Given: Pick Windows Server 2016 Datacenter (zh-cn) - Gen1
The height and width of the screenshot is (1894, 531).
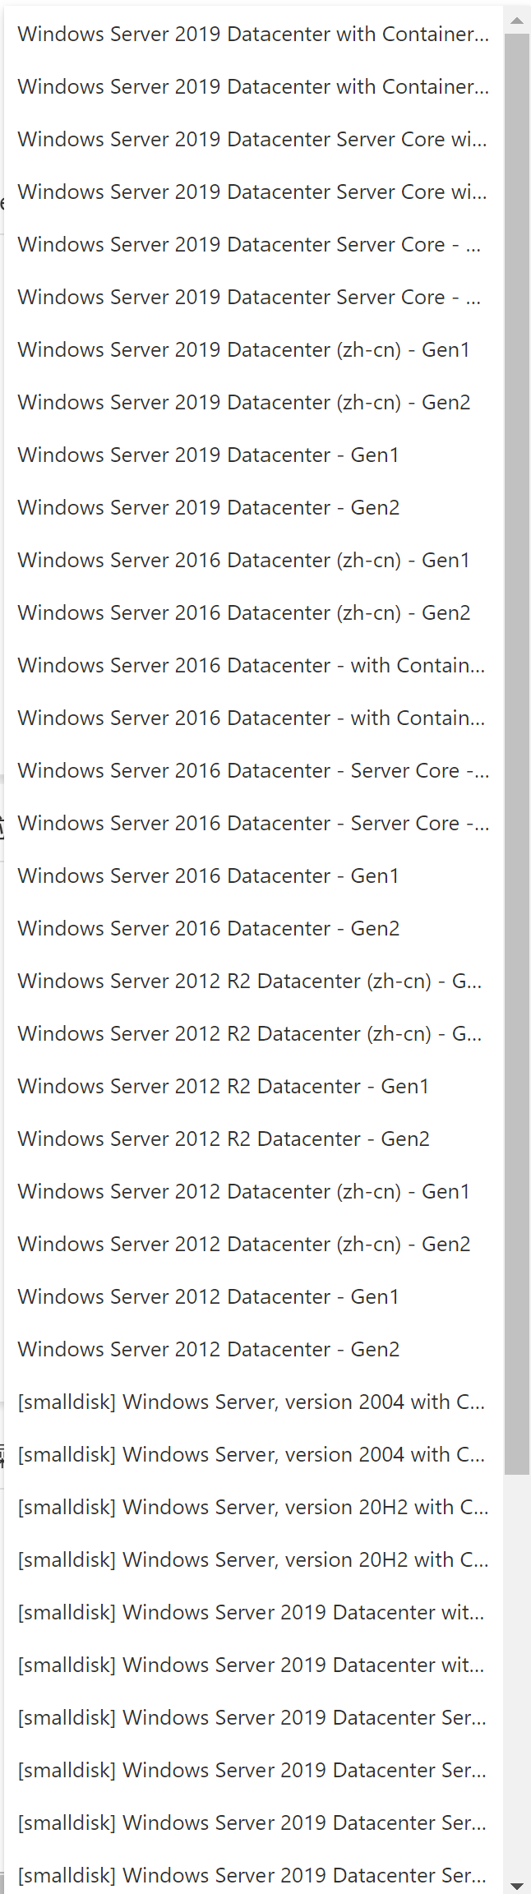Looking at the screenshot, I should click(x=253, y=560).
